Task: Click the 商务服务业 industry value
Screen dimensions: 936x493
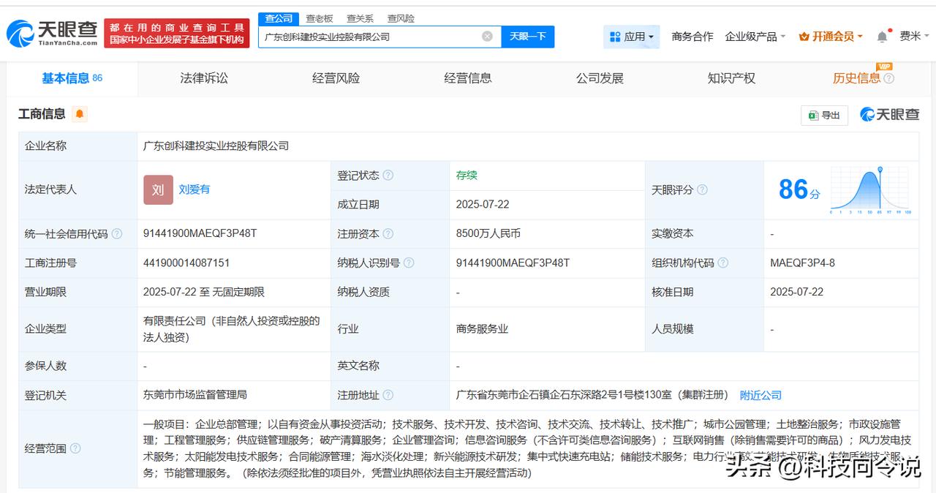Action: (482, 329)
